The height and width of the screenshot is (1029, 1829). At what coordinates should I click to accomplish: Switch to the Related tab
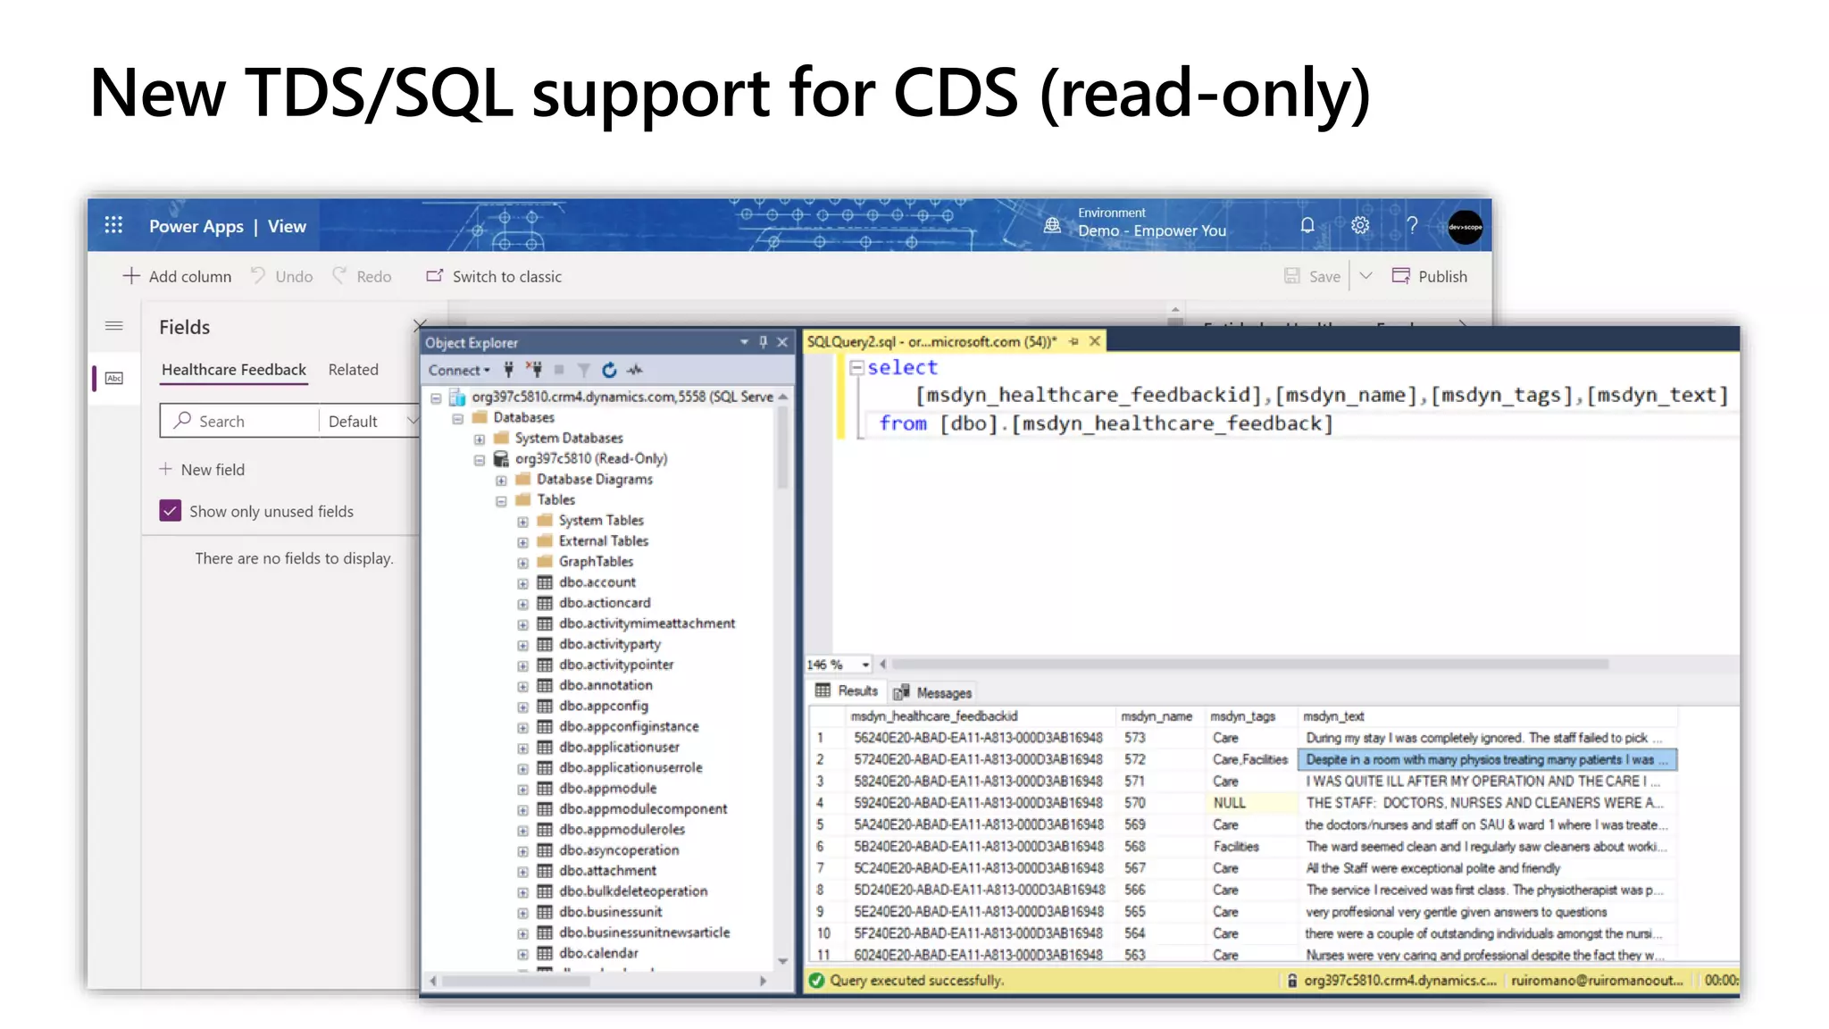point(353,370)
